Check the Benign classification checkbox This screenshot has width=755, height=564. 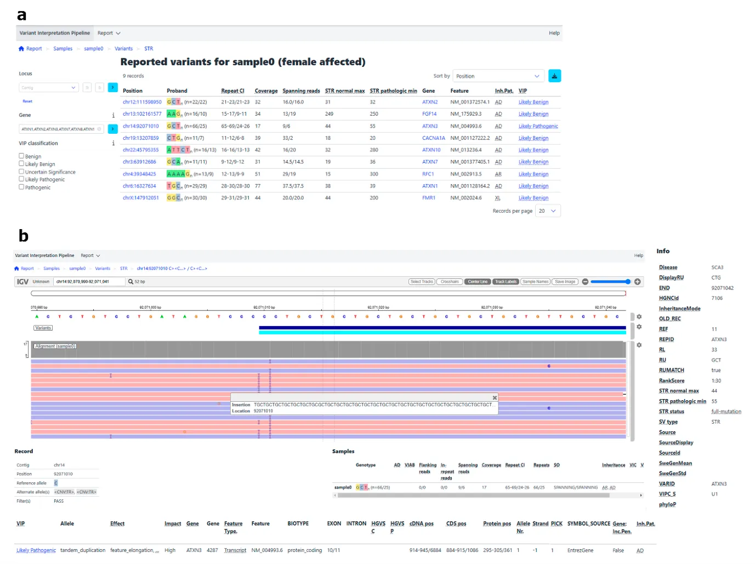click(21, 156)
